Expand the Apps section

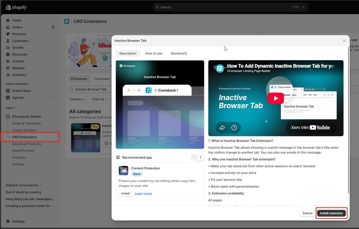[11, 108]
